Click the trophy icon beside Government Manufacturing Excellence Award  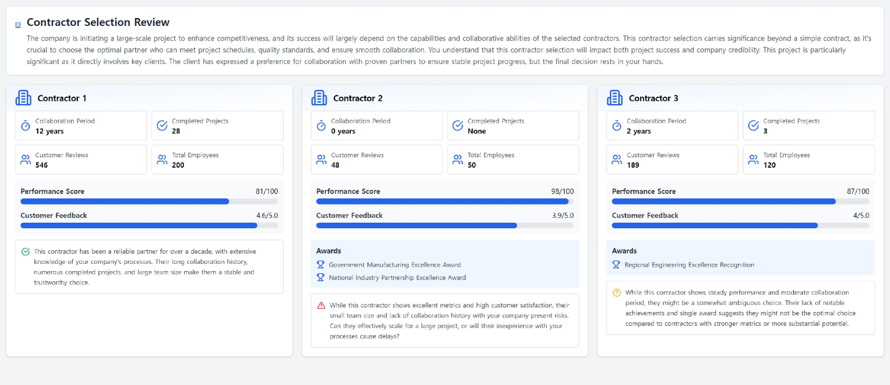pos(320,264)
